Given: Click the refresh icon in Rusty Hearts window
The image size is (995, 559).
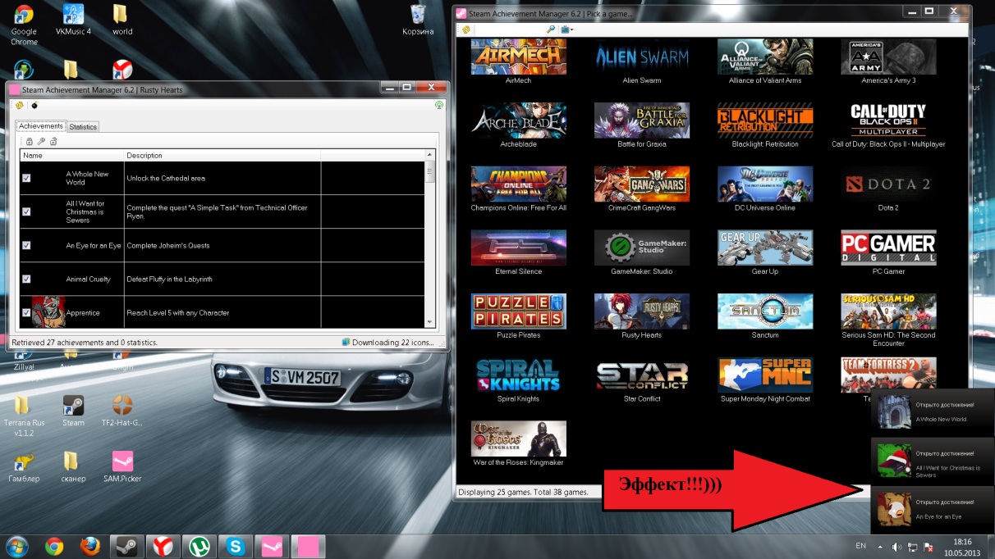Looking at the screenshot, I should tap(20, 105).
